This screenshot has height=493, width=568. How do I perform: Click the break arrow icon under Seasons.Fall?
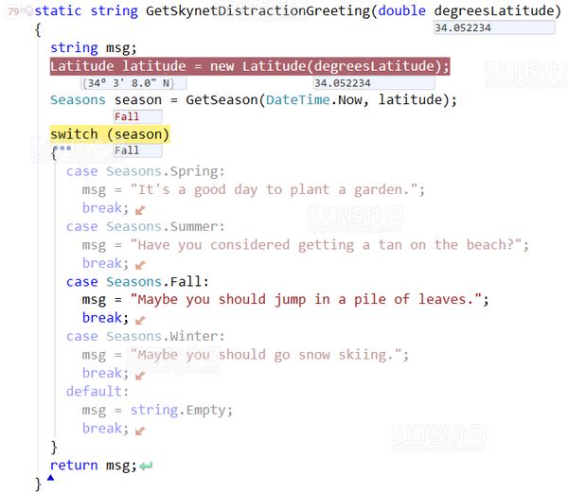coord(140,320)
